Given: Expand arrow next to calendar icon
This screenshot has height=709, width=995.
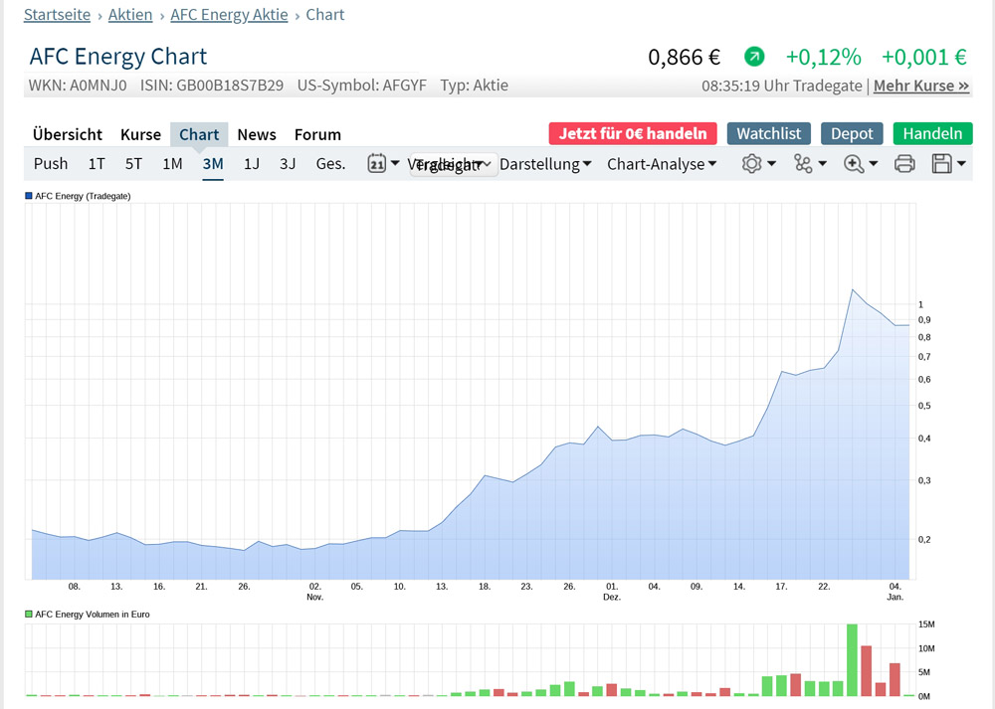Looking at the screenshot, I should tap(395, 163).
